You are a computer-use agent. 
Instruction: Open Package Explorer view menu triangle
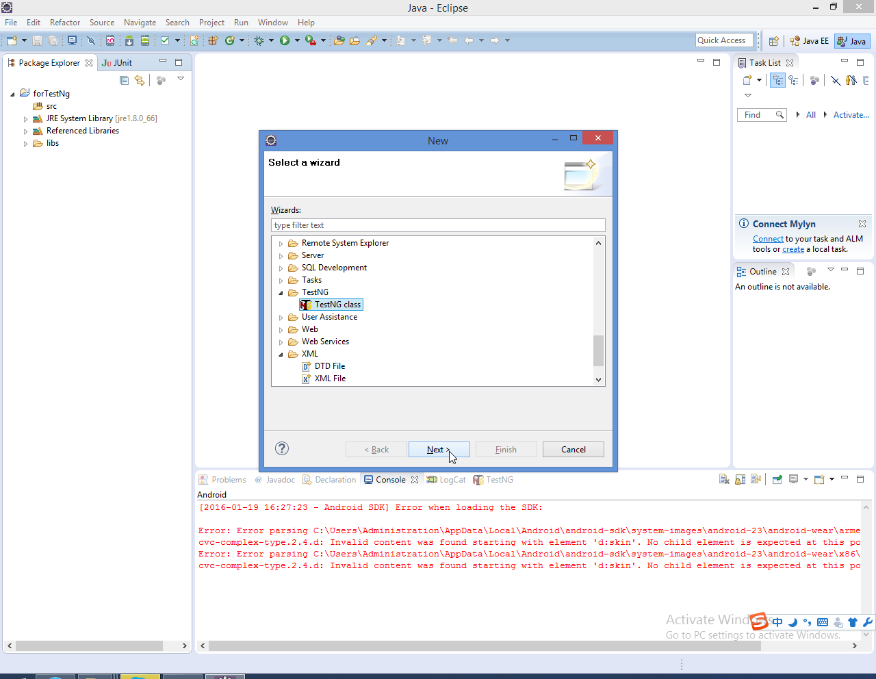click(x=181, y=79)
